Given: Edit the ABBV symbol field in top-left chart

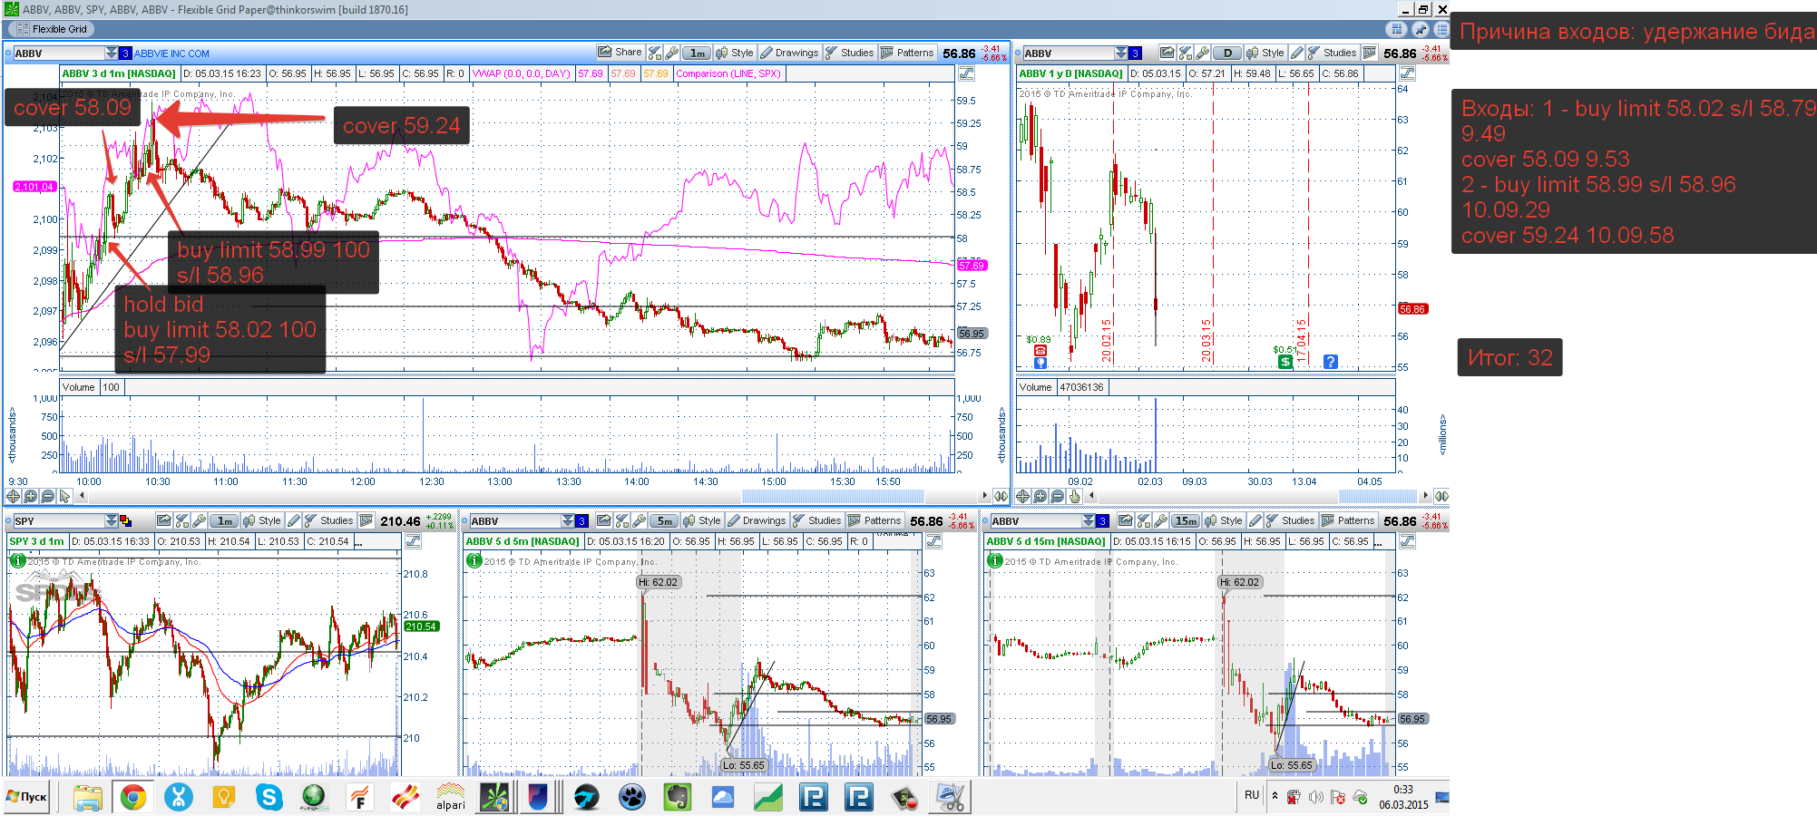Looking at the screenshot, I should click(x=59, y=53).
